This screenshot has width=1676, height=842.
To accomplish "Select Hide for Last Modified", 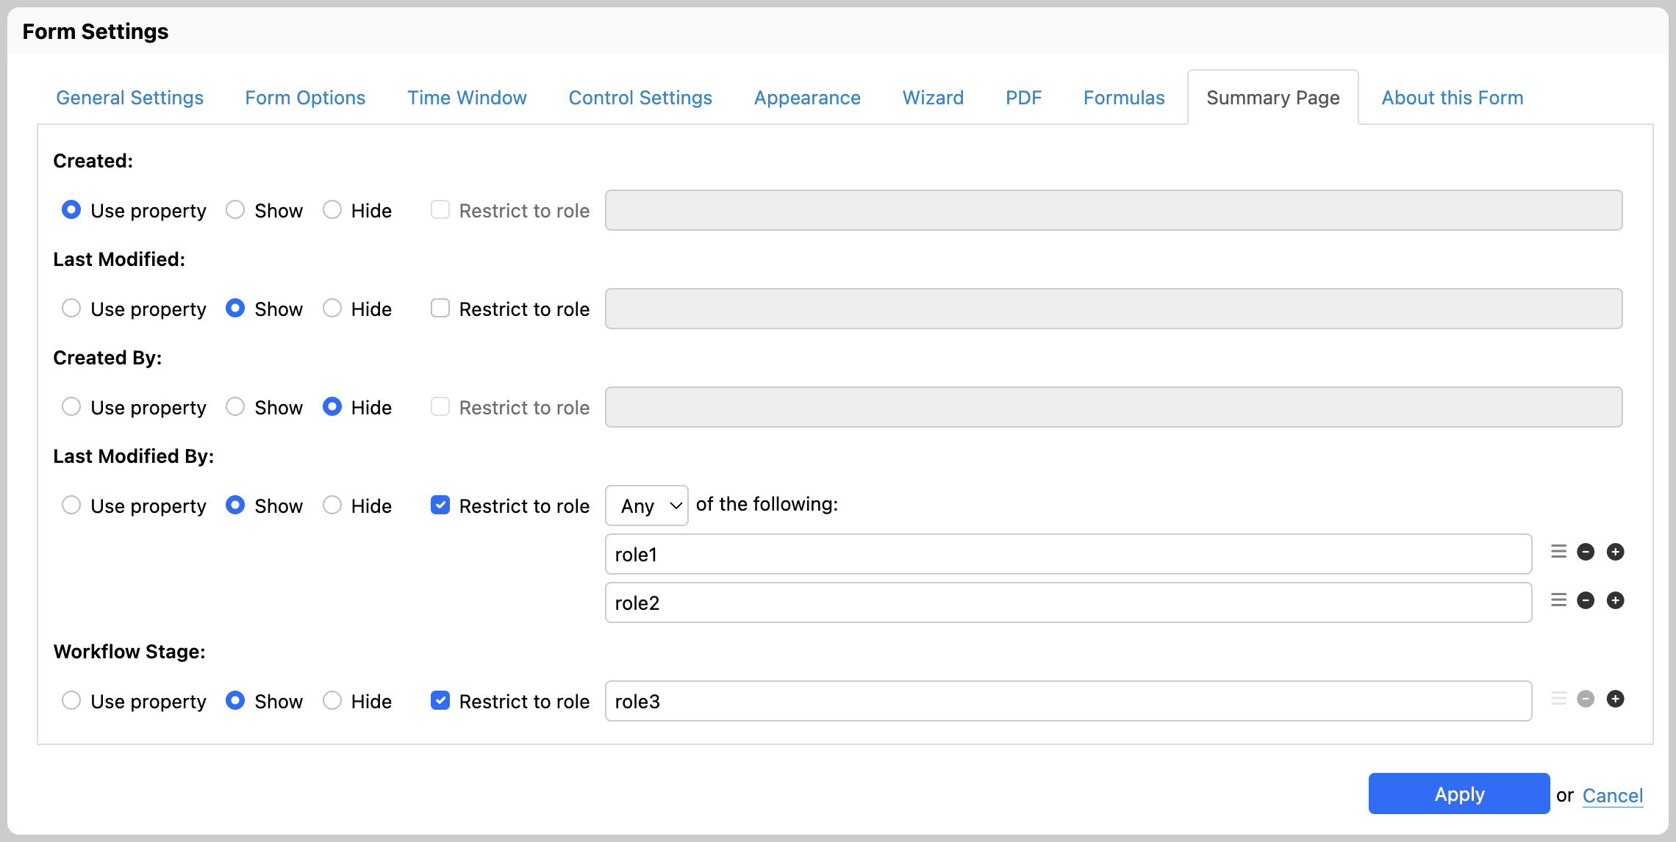I will [332, 309].
